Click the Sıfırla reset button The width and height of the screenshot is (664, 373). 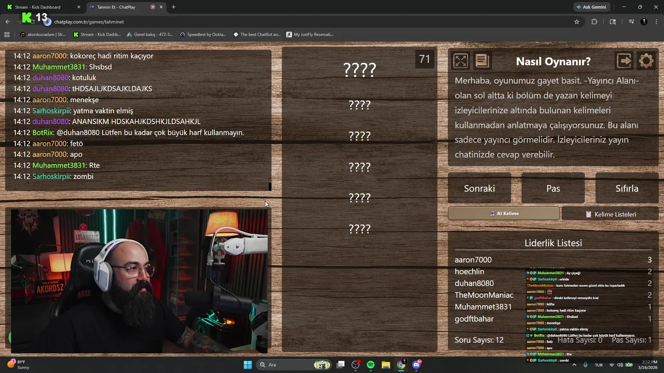coord(627,189)
